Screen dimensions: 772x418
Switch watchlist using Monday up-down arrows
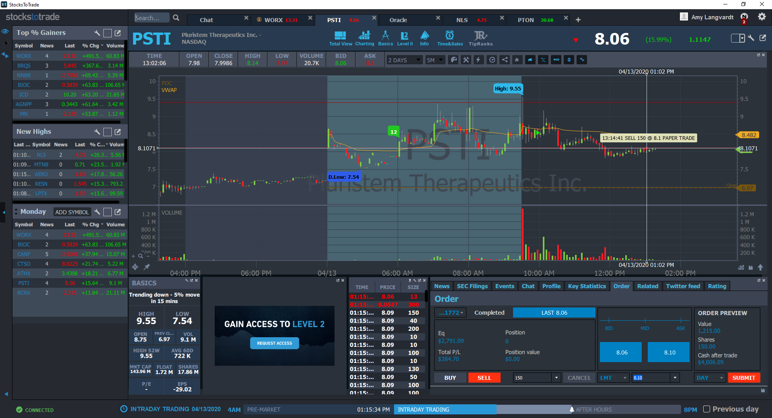16,212
